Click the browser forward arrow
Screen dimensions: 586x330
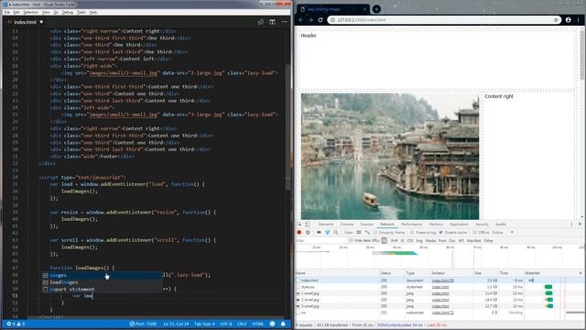[x=310, y=20]
